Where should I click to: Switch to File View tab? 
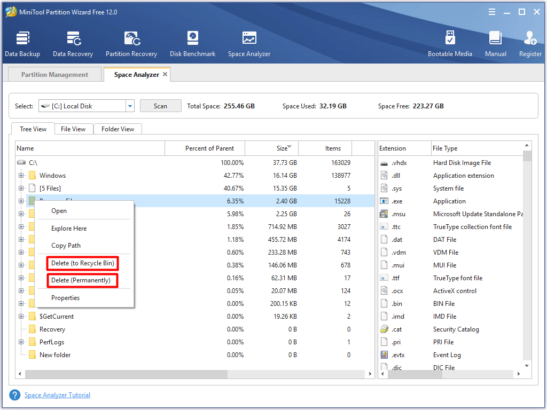(73, 129)
